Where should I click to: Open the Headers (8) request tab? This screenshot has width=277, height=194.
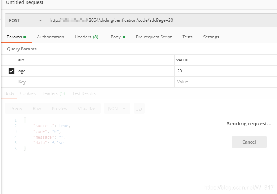click(86, 37)
